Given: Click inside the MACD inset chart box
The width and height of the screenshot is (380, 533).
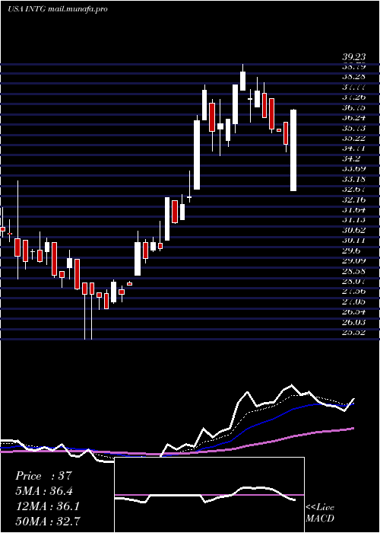Looking at the screenshot, I should (x=209, y=495).
